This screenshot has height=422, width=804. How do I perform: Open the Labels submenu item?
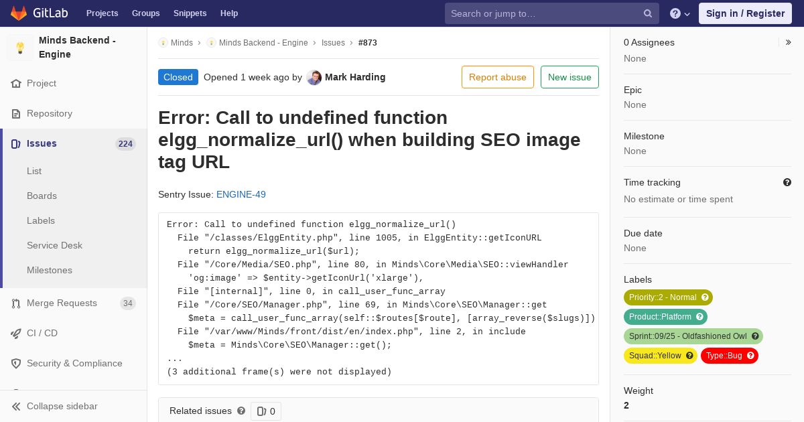(41, 221)
